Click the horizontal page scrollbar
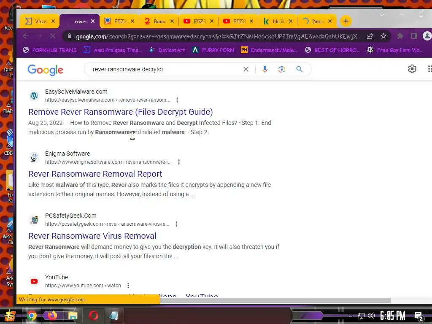 pos(275,300)
